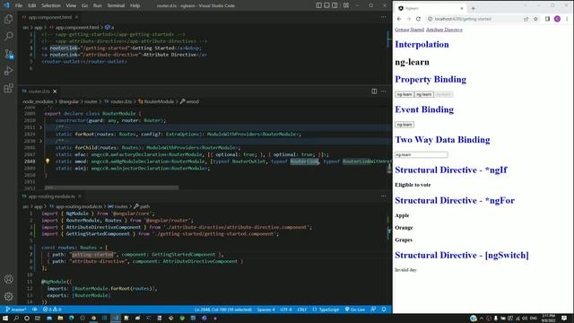This screenshot has width=574, height=323.
Task: Open a new browser tab
Action: [x=473, y=8]
